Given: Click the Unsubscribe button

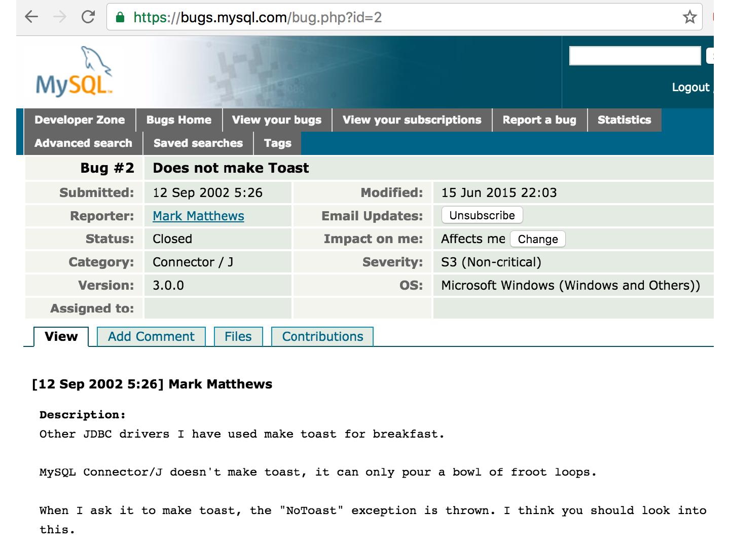Looking at the screenshot, I should point(482,215).
